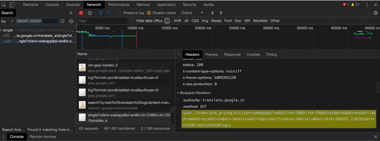Click the yellow warning count badge
The width and height of the screenshot is (380, 141).
point(355,4)
